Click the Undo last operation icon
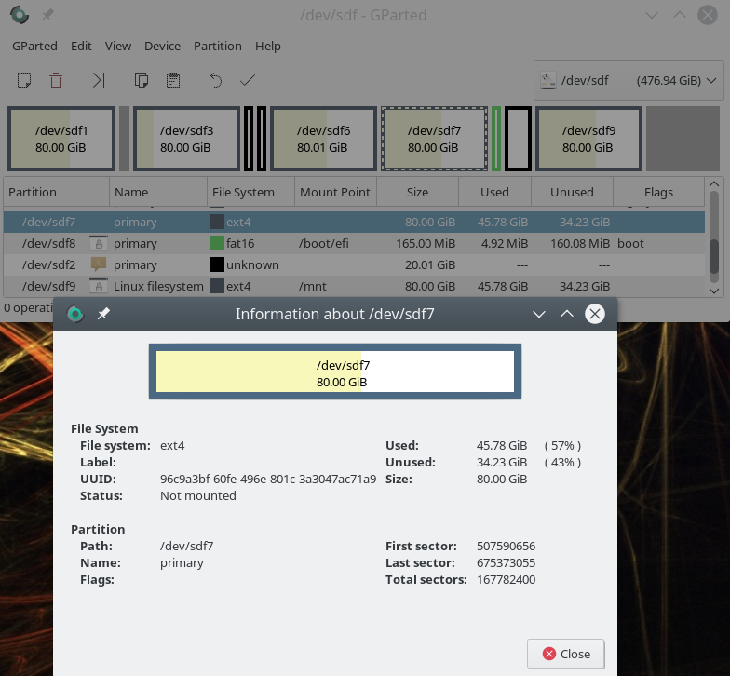This screenshot has height=676, width=730. coord(216,80)
